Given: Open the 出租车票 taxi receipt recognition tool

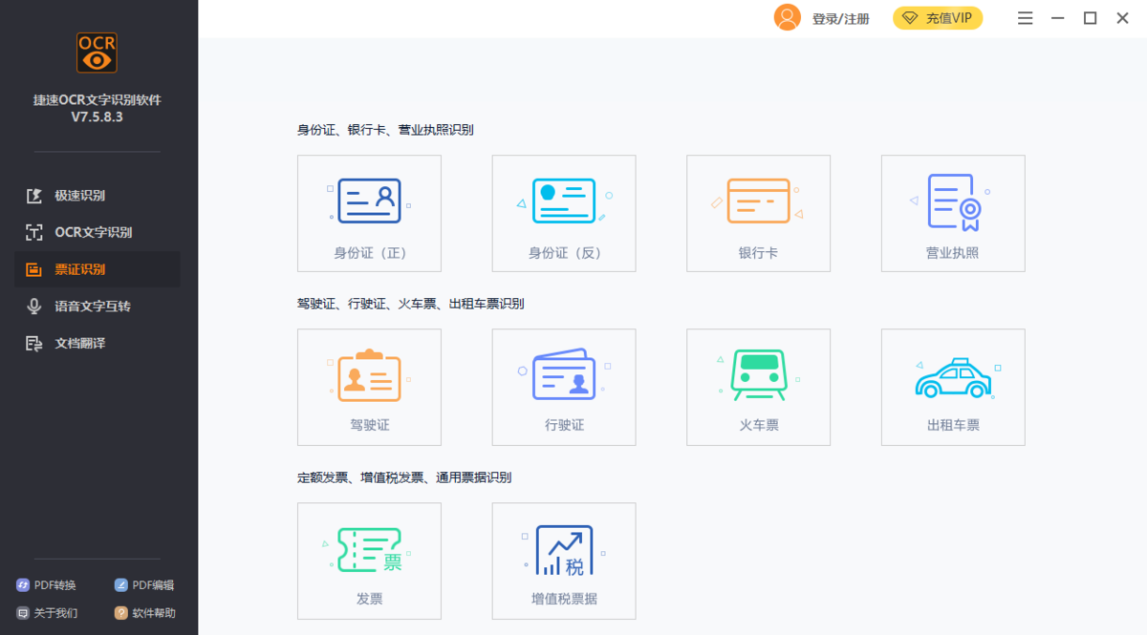Looking at the screenshot, I should pos(952,386).
